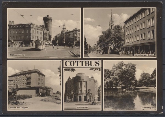This screenshot has width=165, height=117.
Task: Click the Thälmannplatz caption label
Action: (17, 55)
